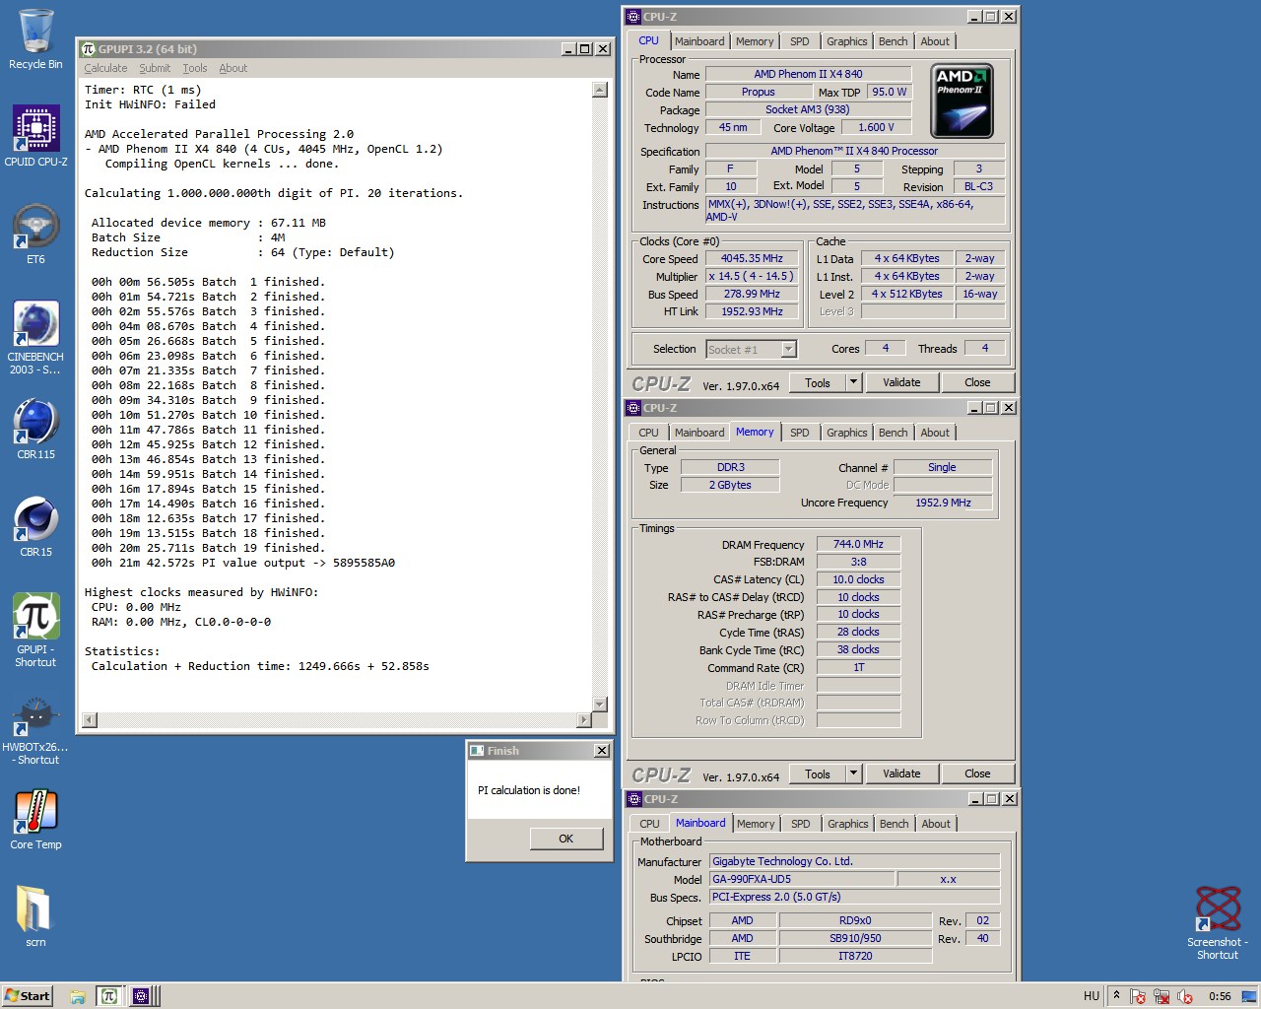Viewport: 1261px width, 1009px height.
Task: Switch to Graphics tab in top CPU-Z window
Action: pos(847,41)
